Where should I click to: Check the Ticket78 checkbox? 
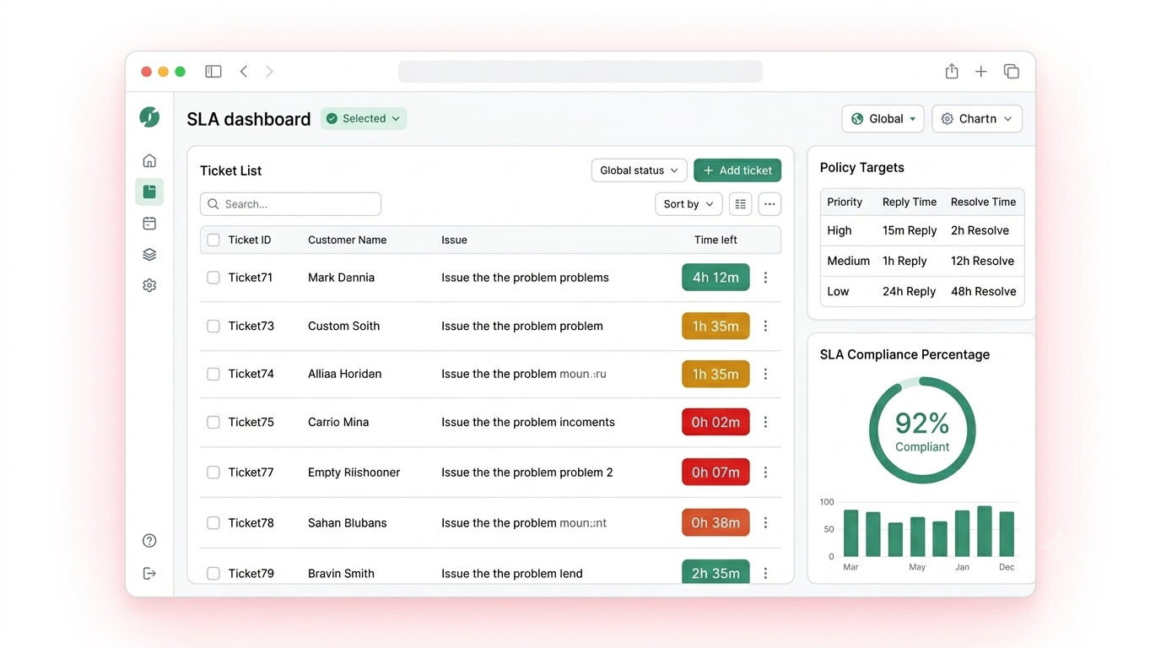[213, 523]
